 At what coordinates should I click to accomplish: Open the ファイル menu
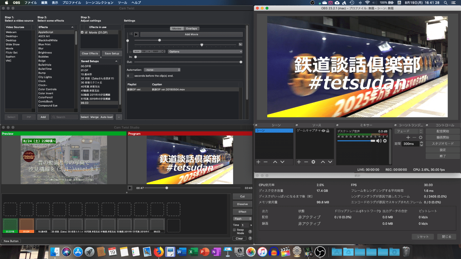31,3
